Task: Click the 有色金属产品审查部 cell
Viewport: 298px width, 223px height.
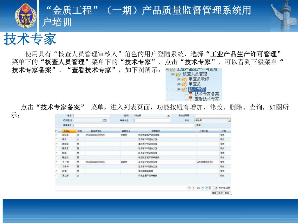Action: tap(148, 176)
